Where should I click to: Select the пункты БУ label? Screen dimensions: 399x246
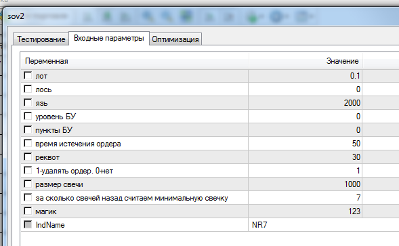[x=54, y=130]
